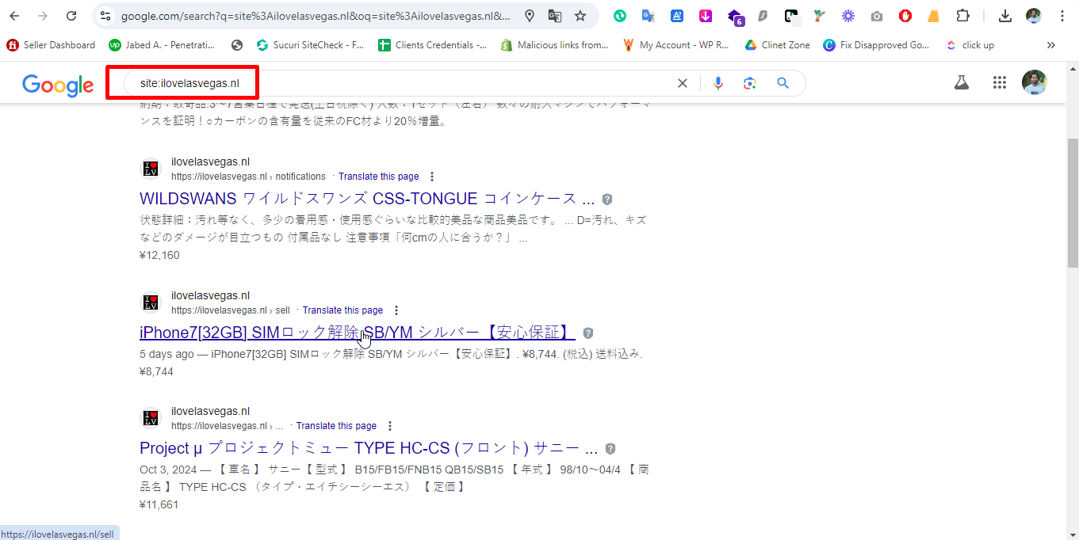The image size is (1079, 540).
Task: Start voice search with microphone icon
Action: (718, 83)
